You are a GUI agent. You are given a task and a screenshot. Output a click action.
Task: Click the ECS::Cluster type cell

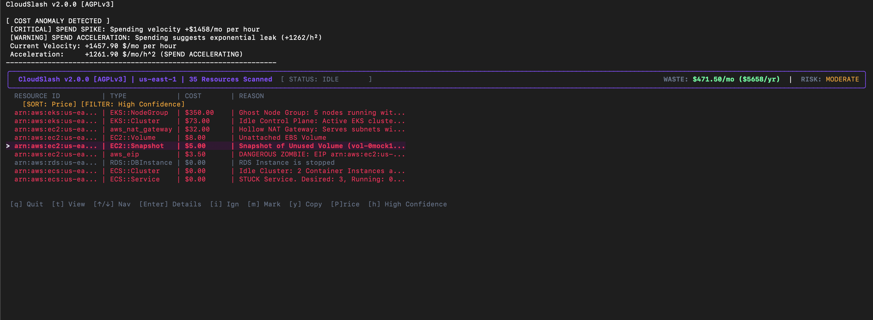[x=134, y=171]
